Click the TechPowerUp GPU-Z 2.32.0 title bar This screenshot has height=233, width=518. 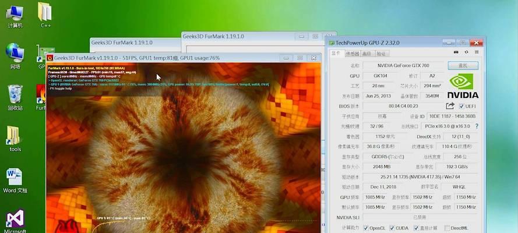point(405,43)
